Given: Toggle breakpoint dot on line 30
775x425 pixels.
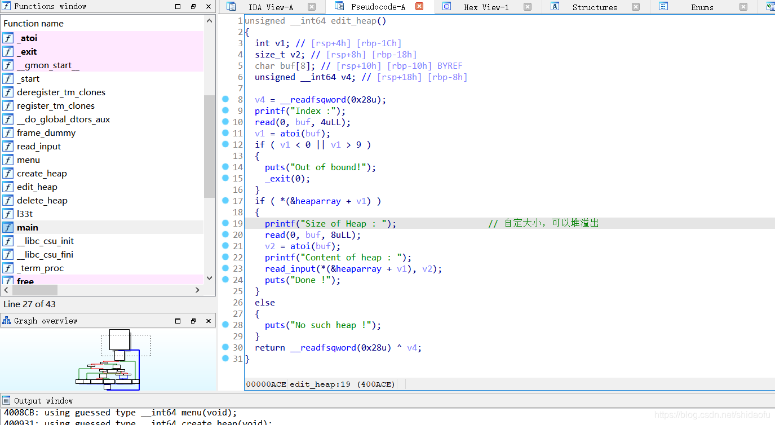Looking at the screenshot, I should coord(225,347).
